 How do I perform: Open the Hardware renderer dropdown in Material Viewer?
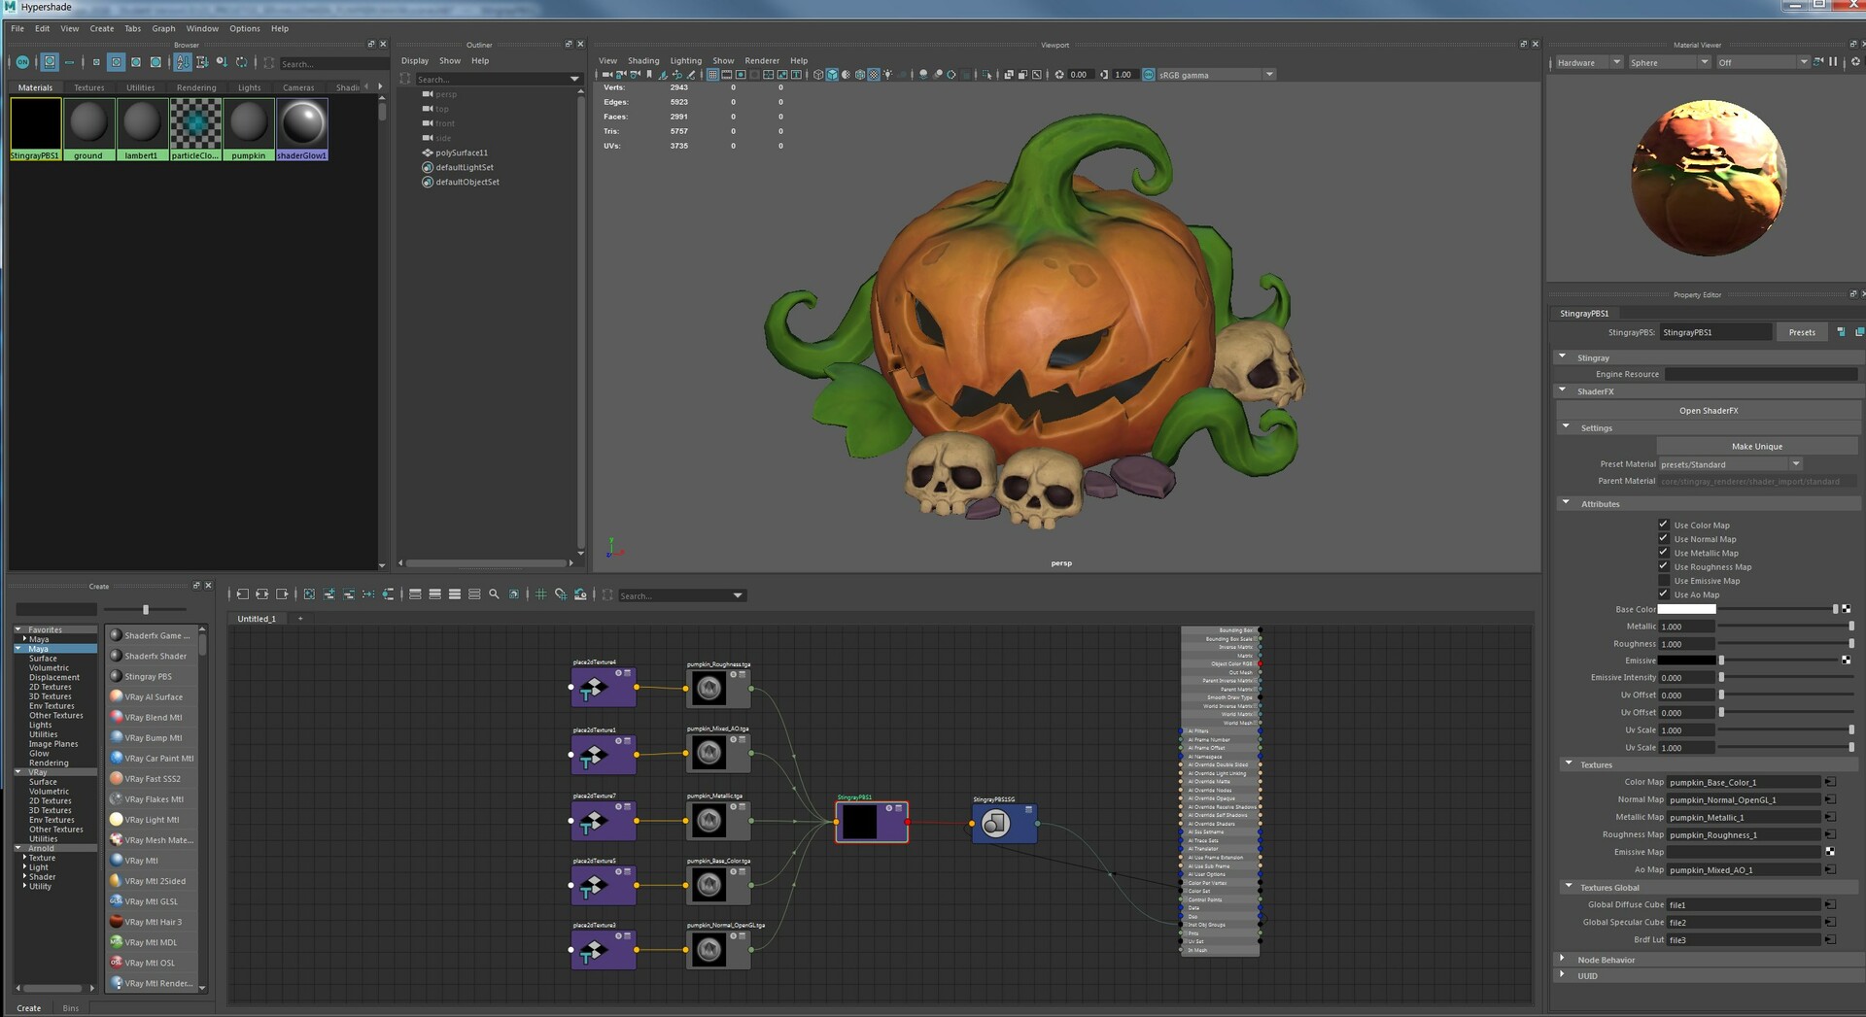(x=1588, y=62)
